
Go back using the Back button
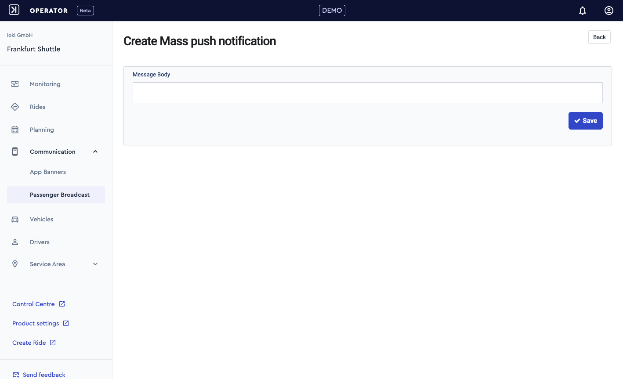[x=599, y=37]
